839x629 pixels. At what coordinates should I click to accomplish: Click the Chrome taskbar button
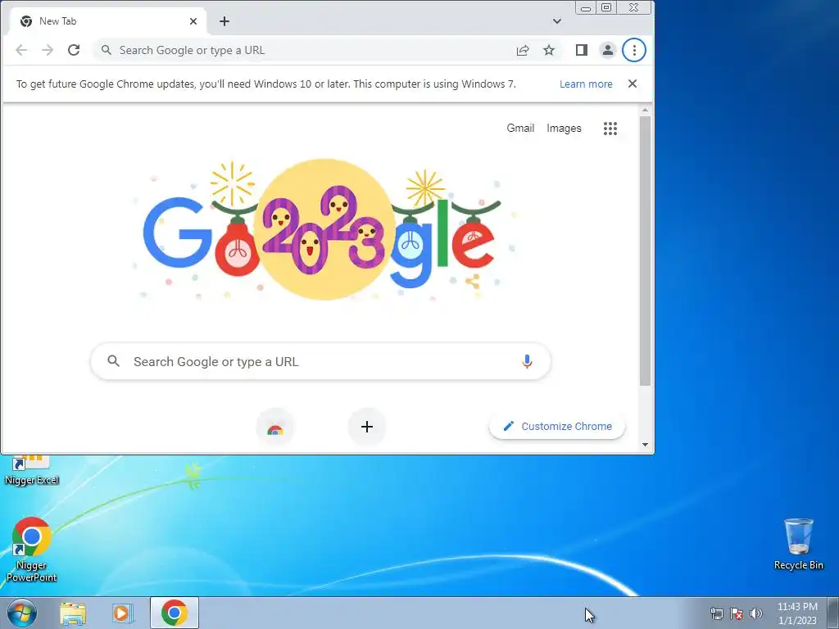[x=175, y=613]
